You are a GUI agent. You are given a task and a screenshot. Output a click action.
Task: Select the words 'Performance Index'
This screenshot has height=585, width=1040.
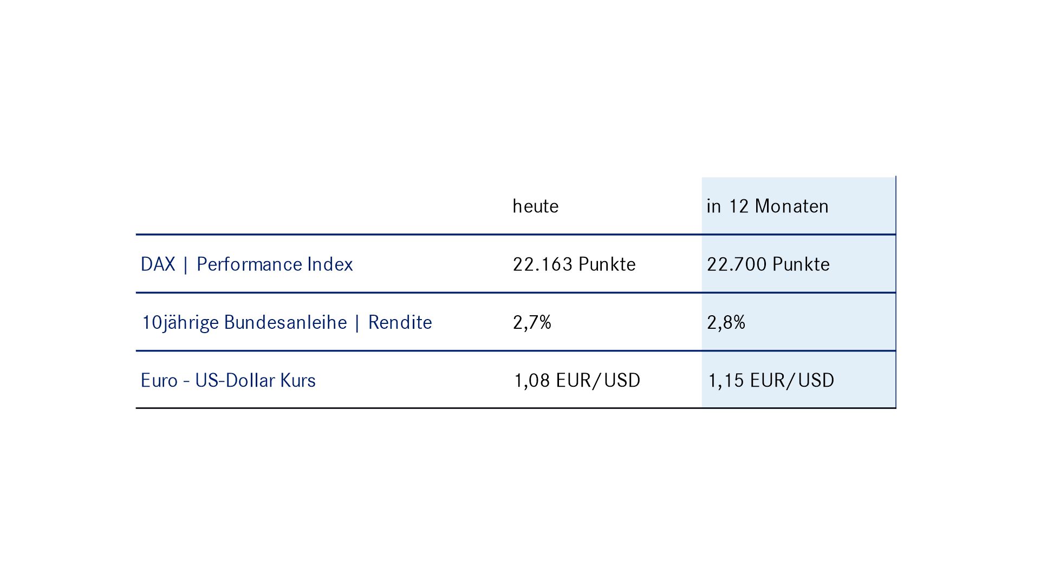point(275,264)
